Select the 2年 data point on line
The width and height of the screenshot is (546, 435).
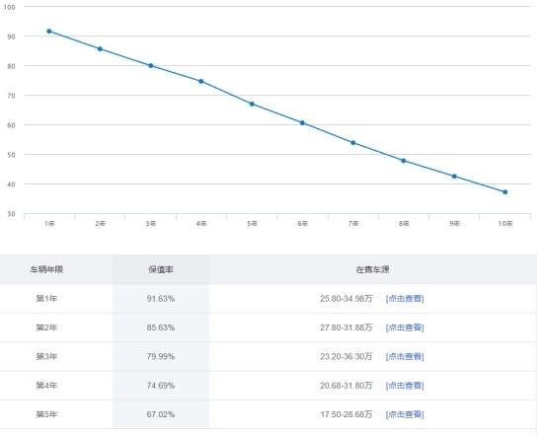point(100,49)
